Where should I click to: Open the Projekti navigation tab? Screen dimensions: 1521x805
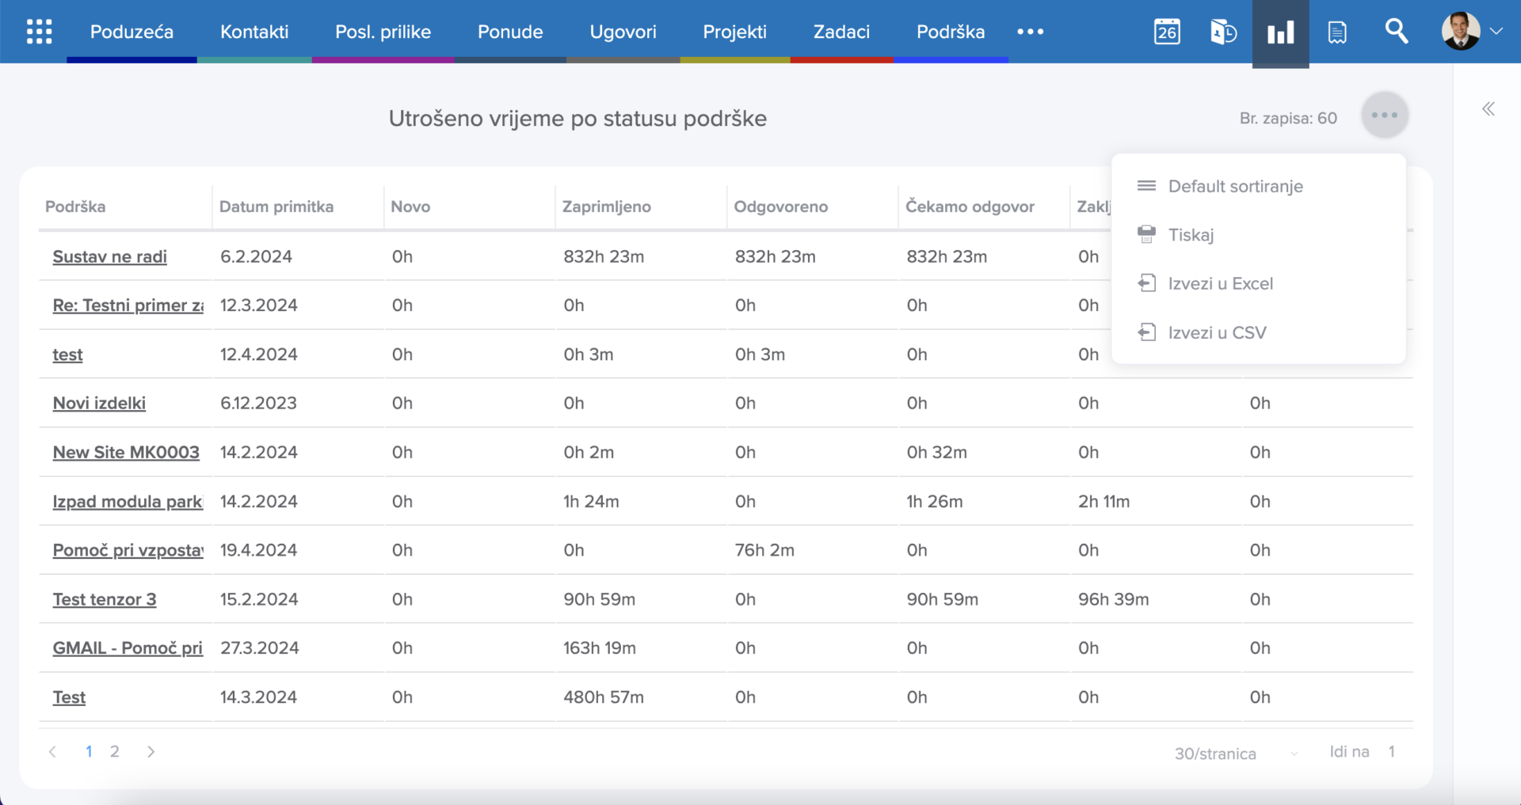[x=734, y=32]
